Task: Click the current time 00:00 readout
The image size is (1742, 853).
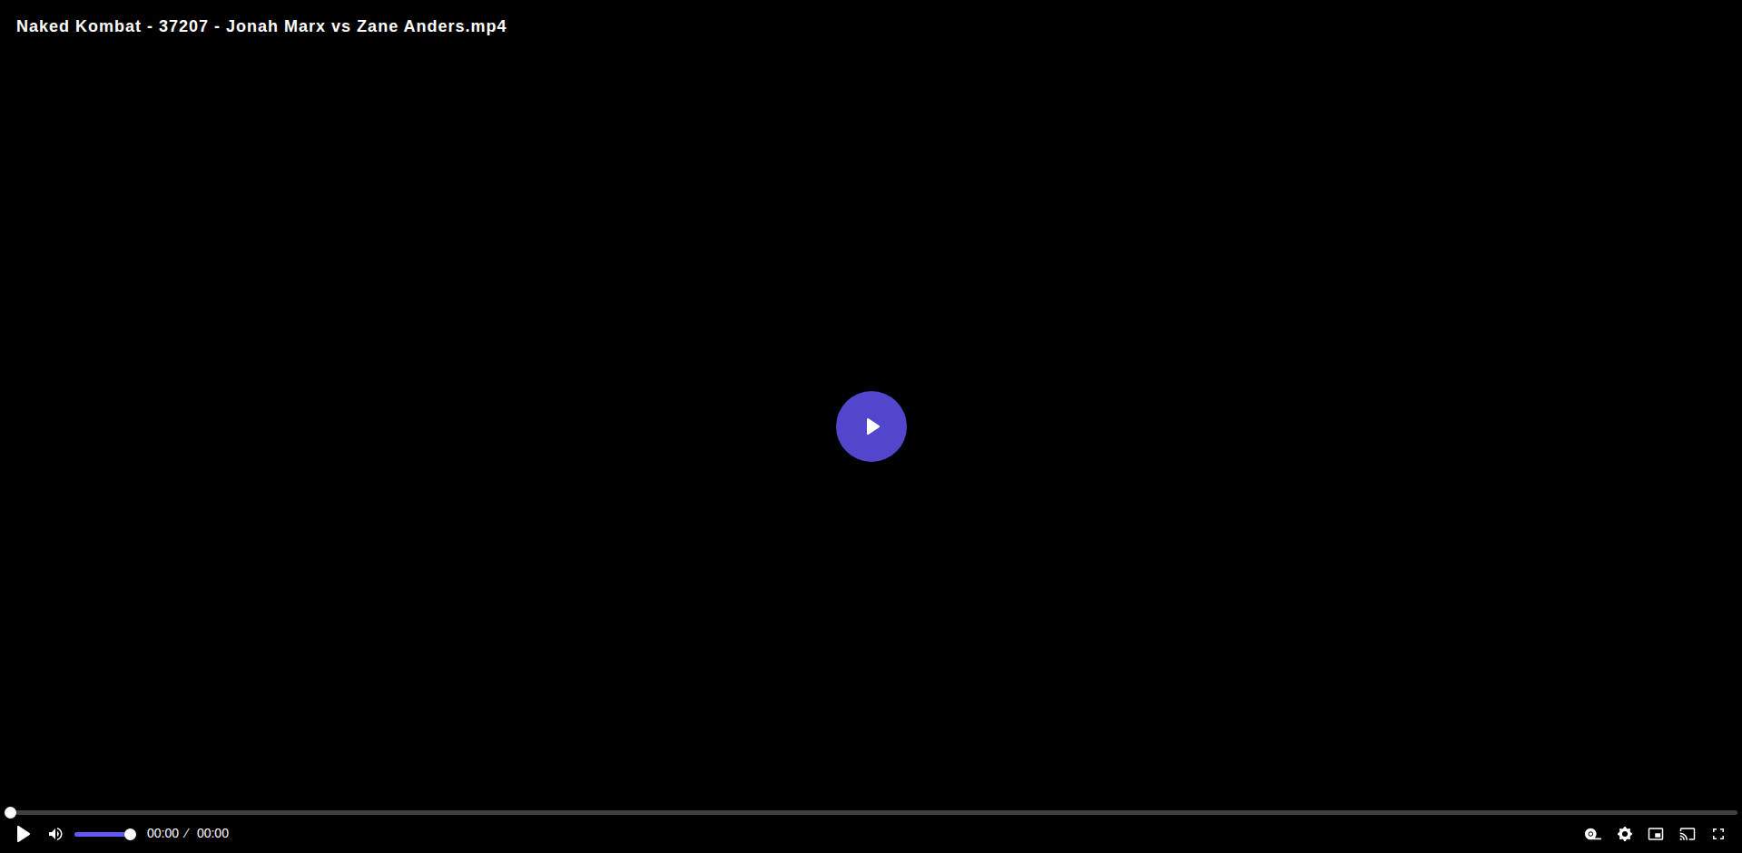Action: pos(162,833)
